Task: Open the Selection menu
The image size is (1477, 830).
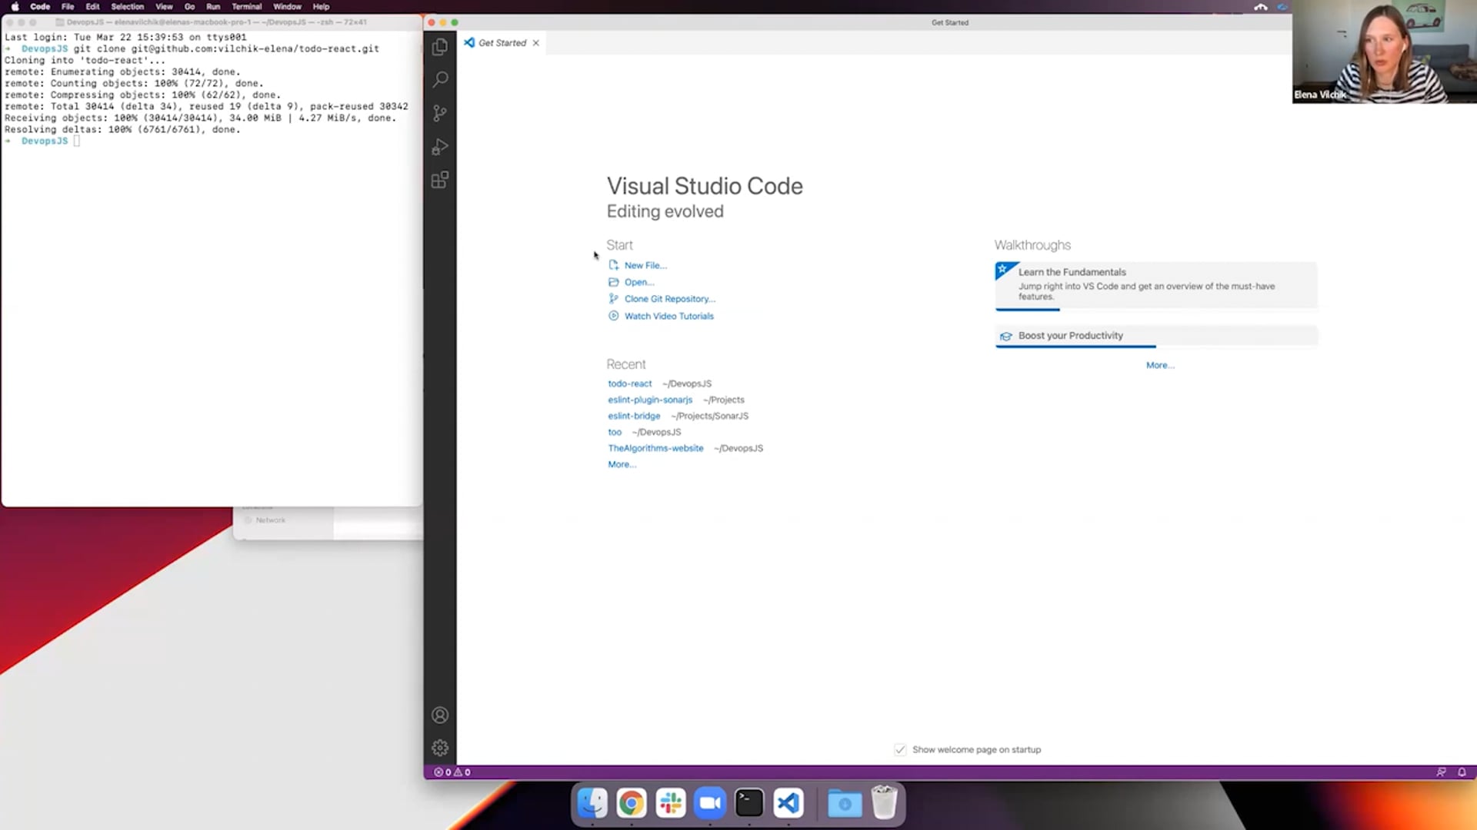Action: point(127,6)
